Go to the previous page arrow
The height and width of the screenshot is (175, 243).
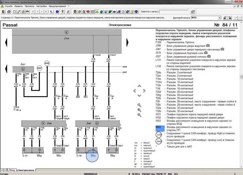(x=37, y=12)
